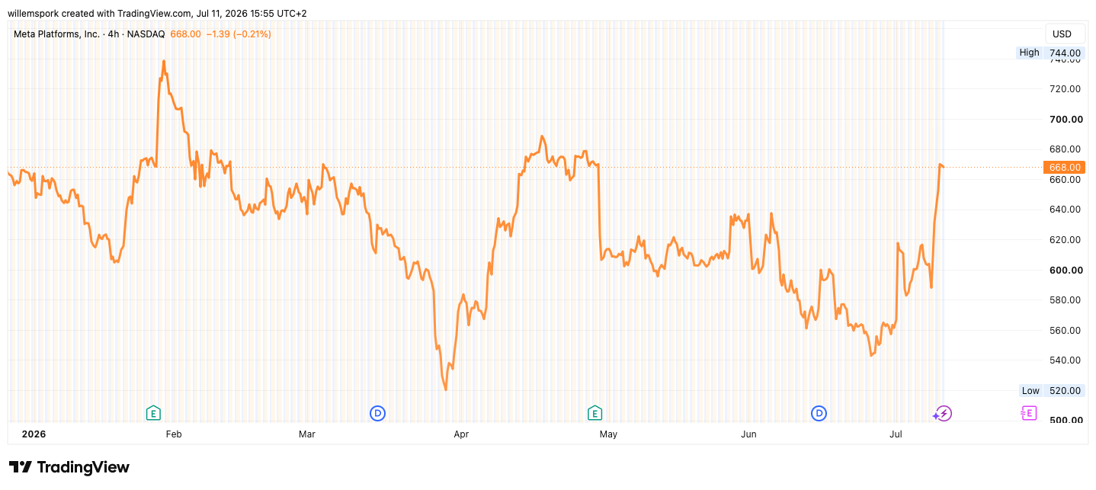Click the Jun label on time axis
1096x490 pixels.
pyautogui.click(x=749, y=434)
